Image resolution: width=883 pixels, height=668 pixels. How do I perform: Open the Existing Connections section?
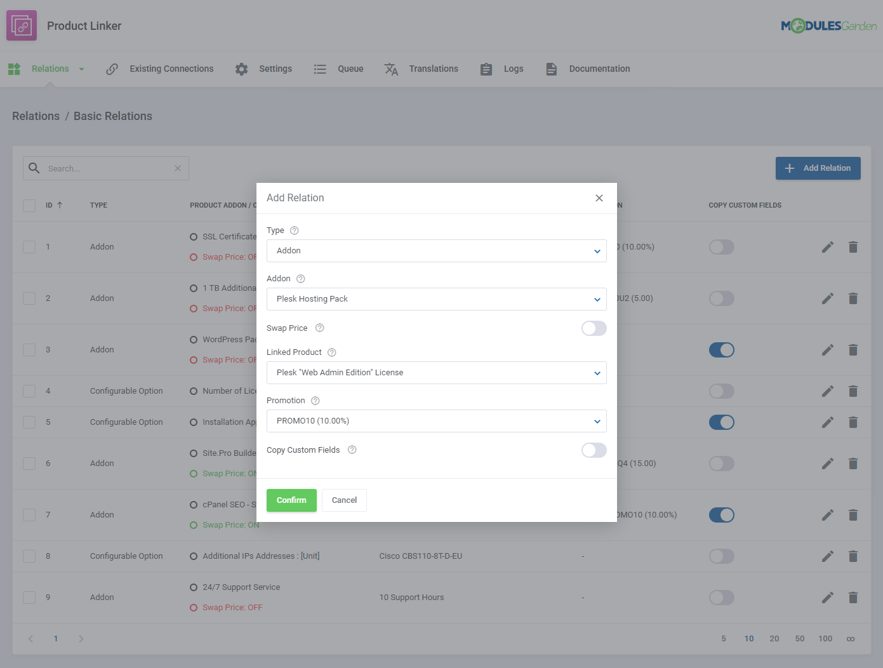[171, 69]
